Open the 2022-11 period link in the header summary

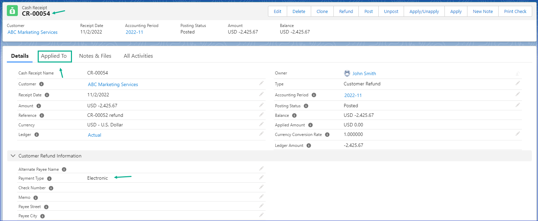click(134, 32)
